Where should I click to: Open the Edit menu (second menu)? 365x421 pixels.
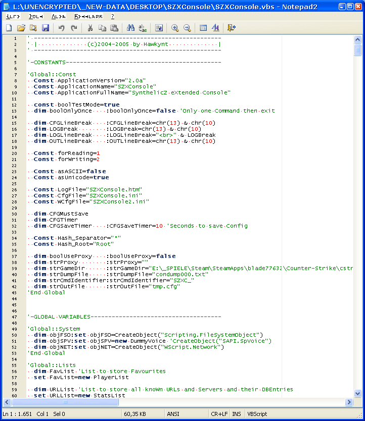36,17
